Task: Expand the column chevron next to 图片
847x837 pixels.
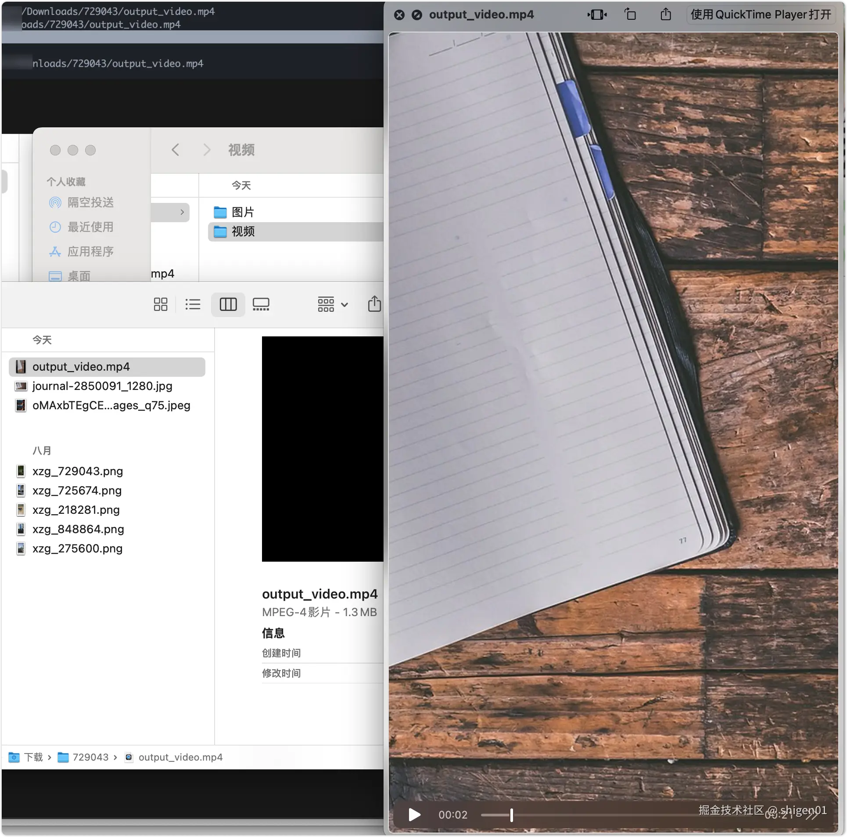Action: click(x=182, y=212)
